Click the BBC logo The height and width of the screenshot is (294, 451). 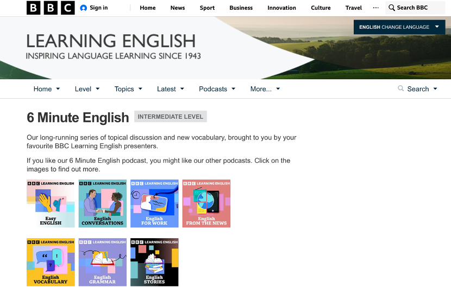(51, 8)
